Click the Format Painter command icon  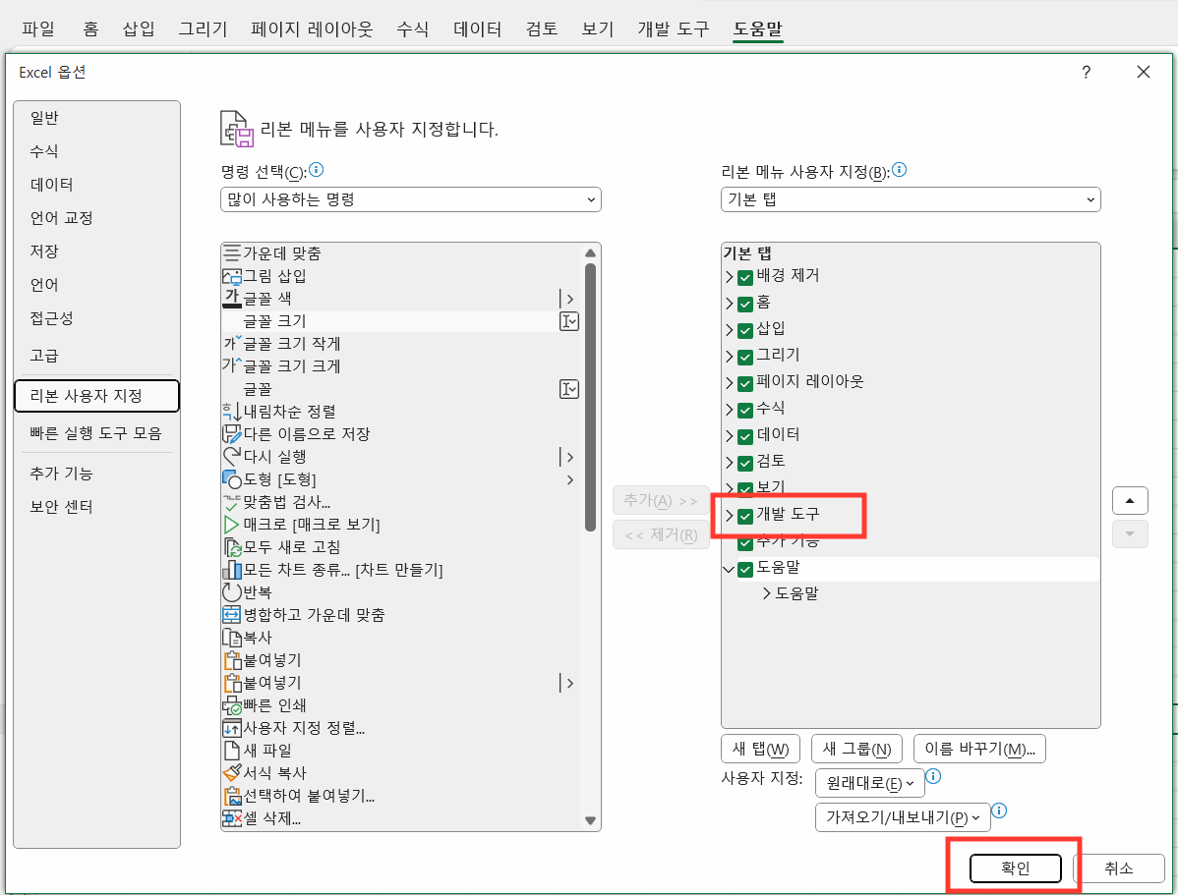point(232,772)
